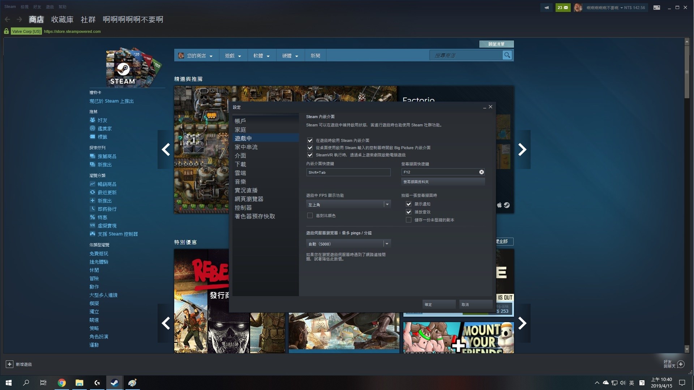
Task: Open the Windows action center
Action: [682, 383]
